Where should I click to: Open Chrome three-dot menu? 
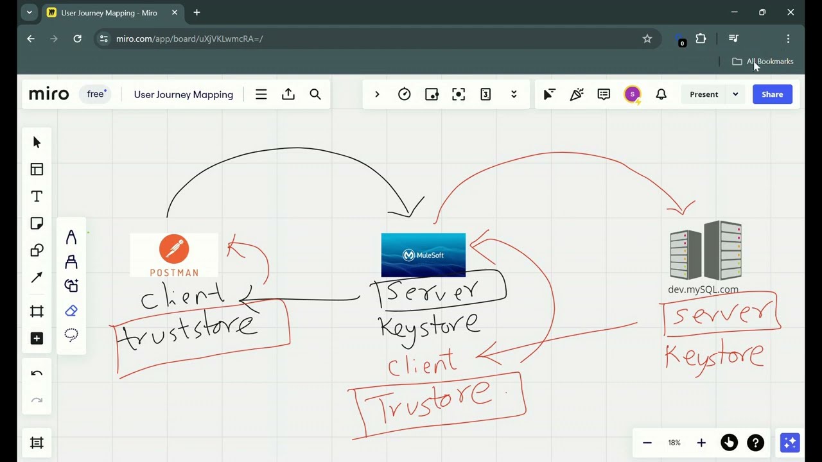[788, 38]
